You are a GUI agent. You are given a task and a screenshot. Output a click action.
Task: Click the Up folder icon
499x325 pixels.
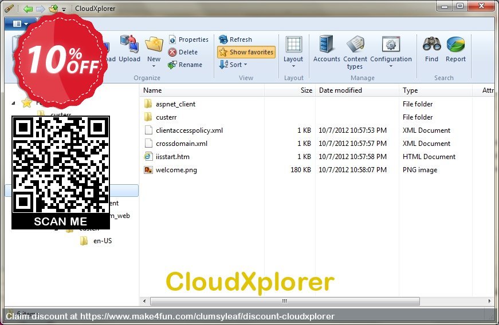pos(53,9)
